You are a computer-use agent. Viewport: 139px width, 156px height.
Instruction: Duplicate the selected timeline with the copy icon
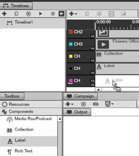[x=16, y=14]
